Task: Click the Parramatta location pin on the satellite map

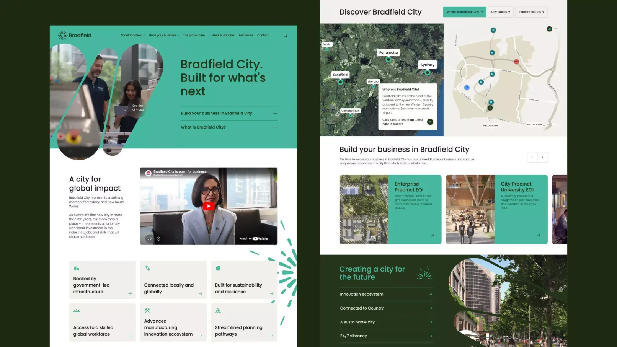Action: click(388, 59)
